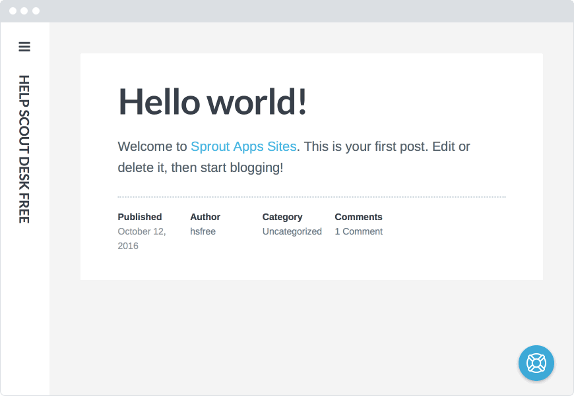Click the third window dot in the title bar
Viewport: 574px width, 396px height.
(36, 11)
